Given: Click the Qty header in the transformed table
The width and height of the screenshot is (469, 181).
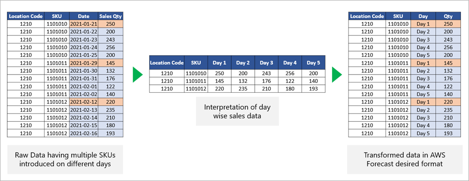Looking at the screenshot, I should click(x=449, y=16).
